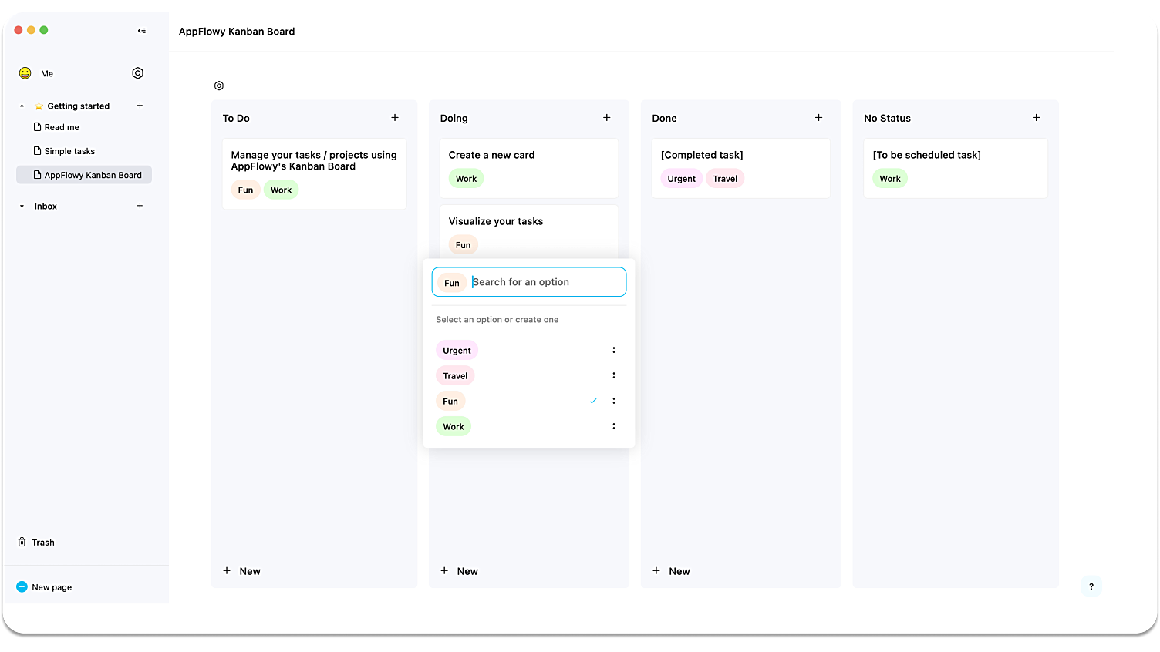Click the To Do column title
The width and height of the screenshot is (1160, 652).
pyautogui.click(x=236, y=118)
